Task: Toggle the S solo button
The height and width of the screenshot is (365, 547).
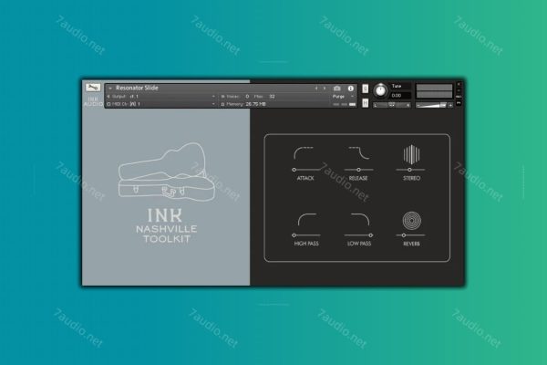Action: (x=366, y=89)
